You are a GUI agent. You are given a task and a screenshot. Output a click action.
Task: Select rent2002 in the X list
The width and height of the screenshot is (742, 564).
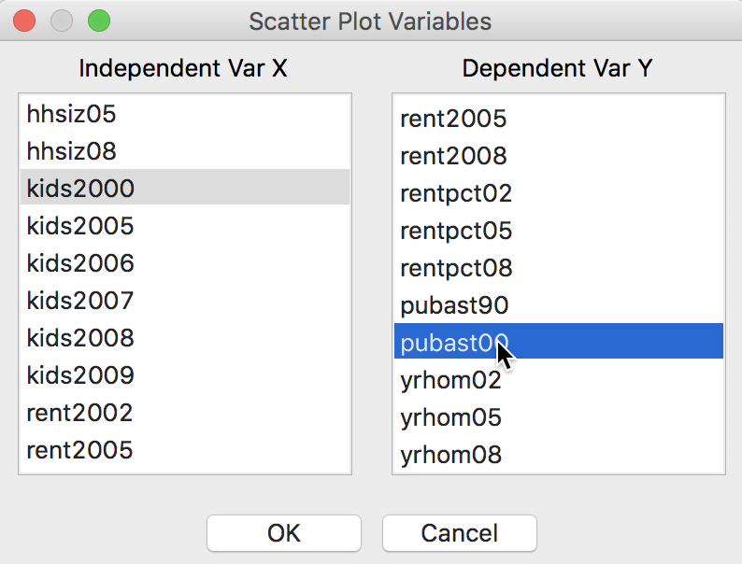point(184,412)
